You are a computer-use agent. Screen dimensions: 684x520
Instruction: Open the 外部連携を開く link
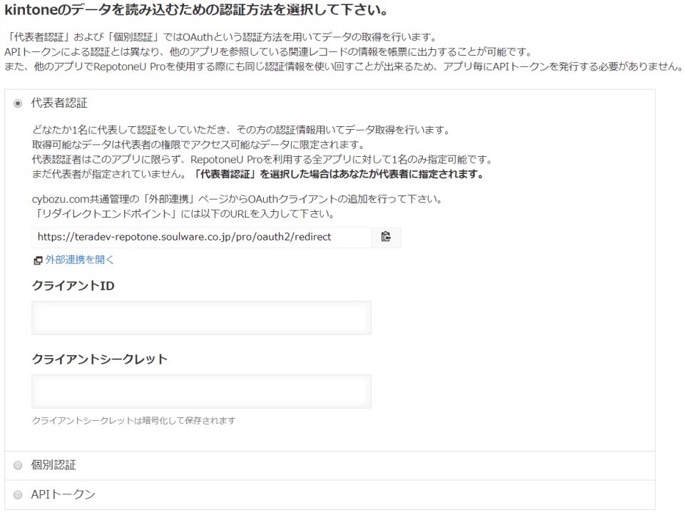79,260
